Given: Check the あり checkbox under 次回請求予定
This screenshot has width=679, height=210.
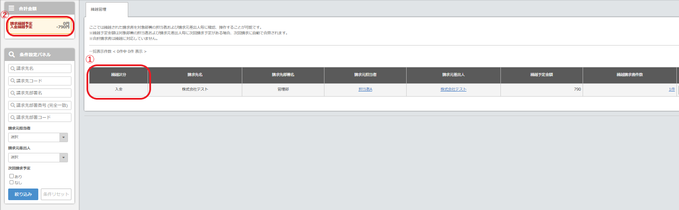Looking at the screenshot, I should point(12,176).
